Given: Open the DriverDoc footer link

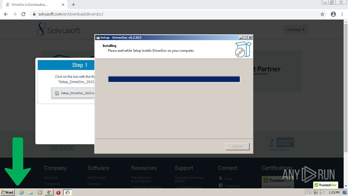Looking at the screenshot, I should 95,184.
